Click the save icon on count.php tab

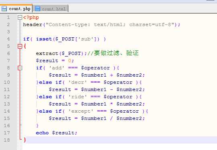pos(4,8)
